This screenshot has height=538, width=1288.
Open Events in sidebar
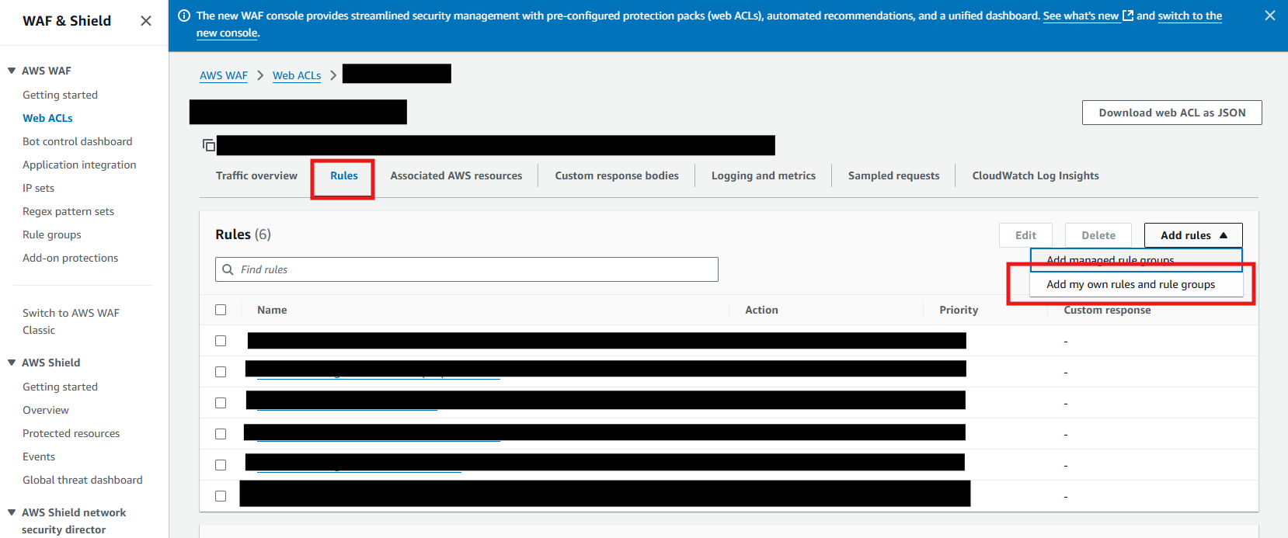tap(39, 456)
